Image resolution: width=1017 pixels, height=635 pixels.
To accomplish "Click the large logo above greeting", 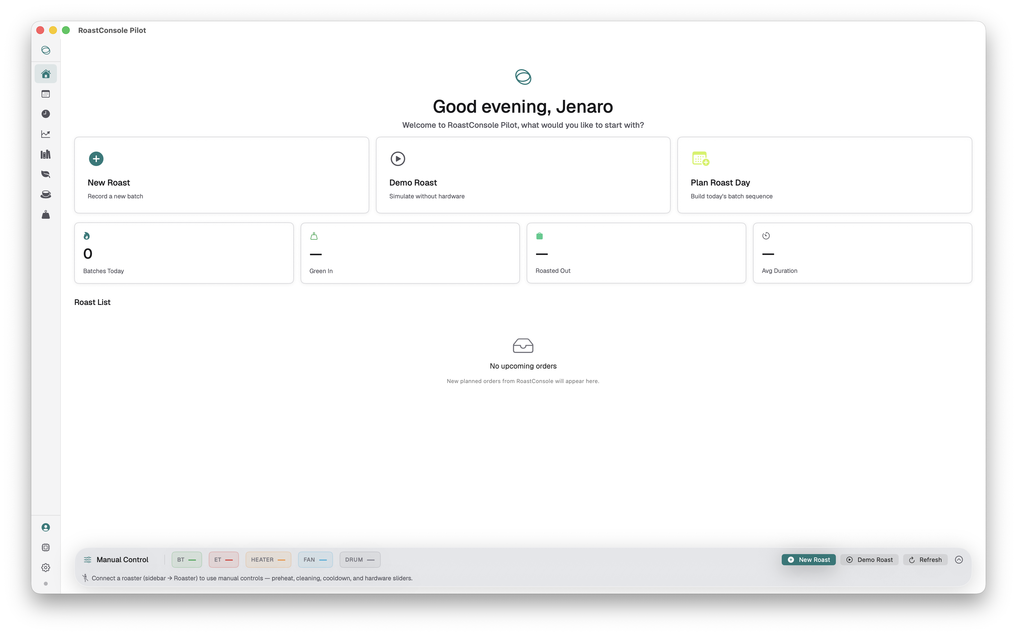I will pos(523,77).
